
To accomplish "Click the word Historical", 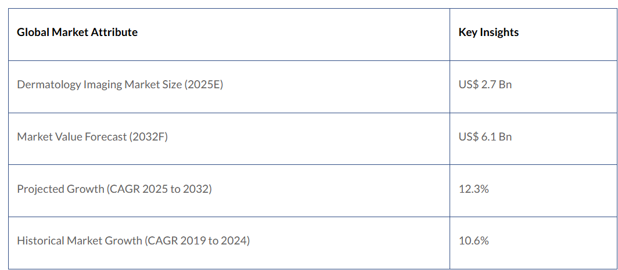I will point(40,240).
